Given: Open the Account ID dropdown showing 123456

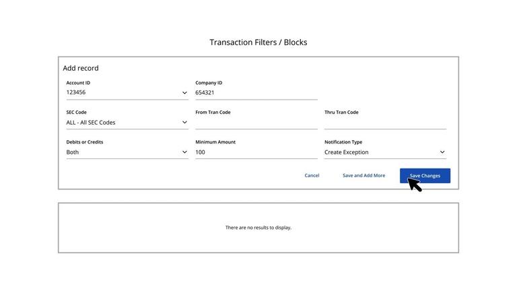Looking at the screenshot, I should point(127,93).
